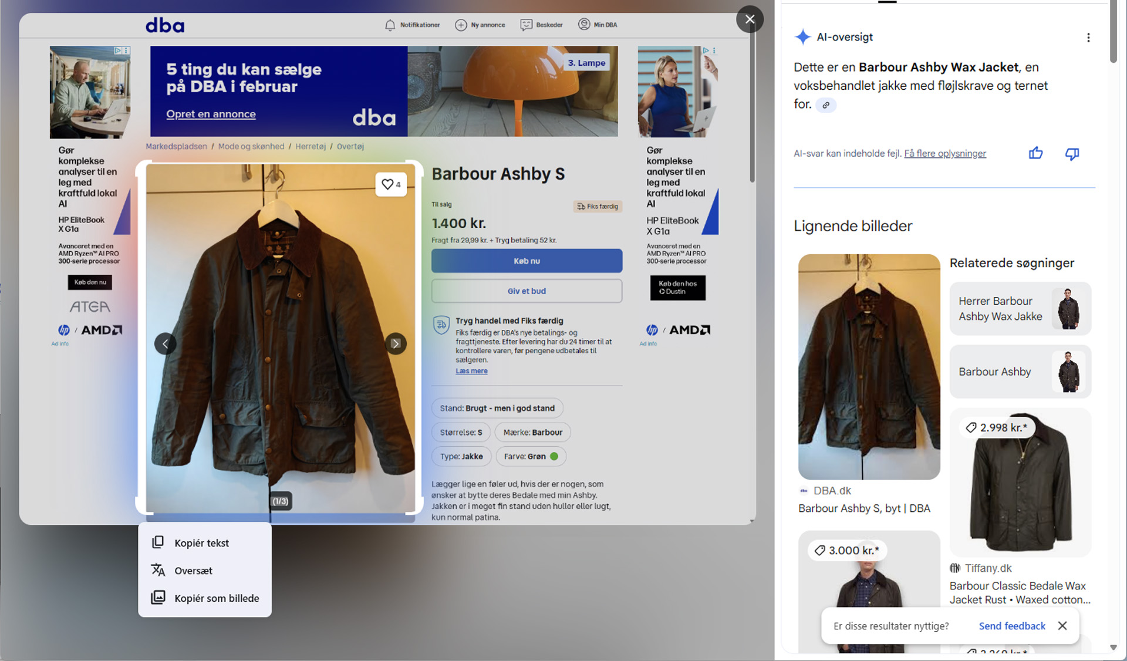Open the three-dot menu in AI-oversigt
The image size is (1127, 661).
tap(1088, 38)
